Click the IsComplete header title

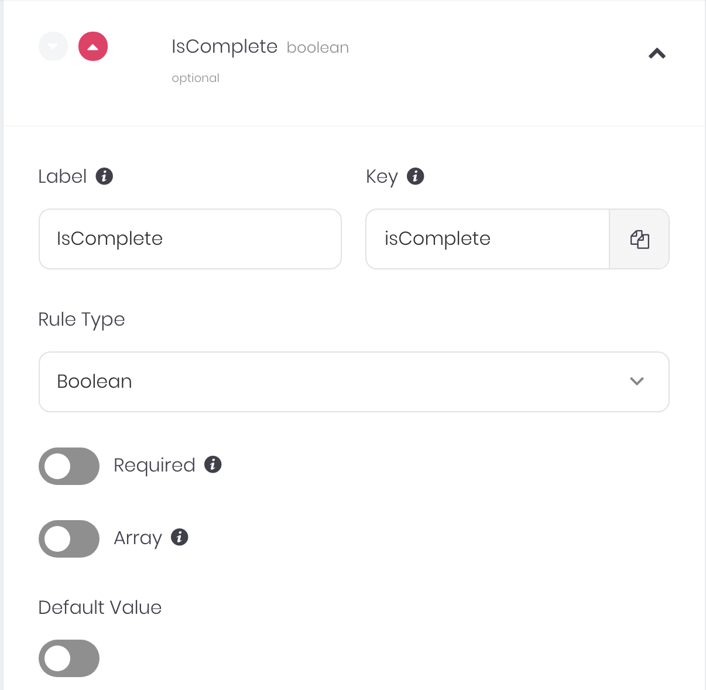tap(224, 46)
